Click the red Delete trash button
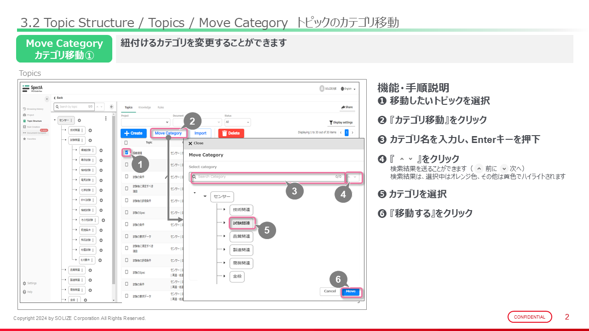 (231, 133)
